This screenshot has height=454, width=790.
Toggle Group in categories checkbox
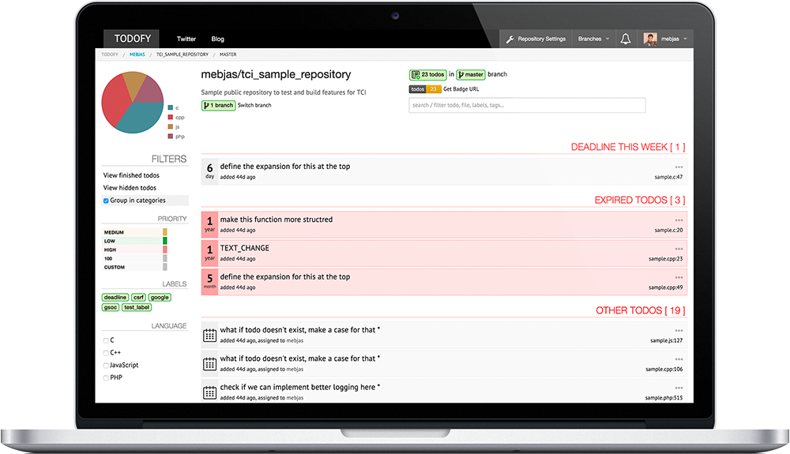click(x=106, y=201)
